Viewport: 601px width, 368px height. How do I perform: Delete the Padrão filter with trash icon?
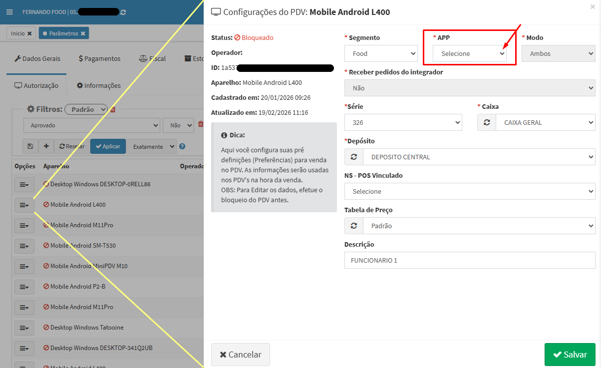pyautogui.click(x=113, y=109)
